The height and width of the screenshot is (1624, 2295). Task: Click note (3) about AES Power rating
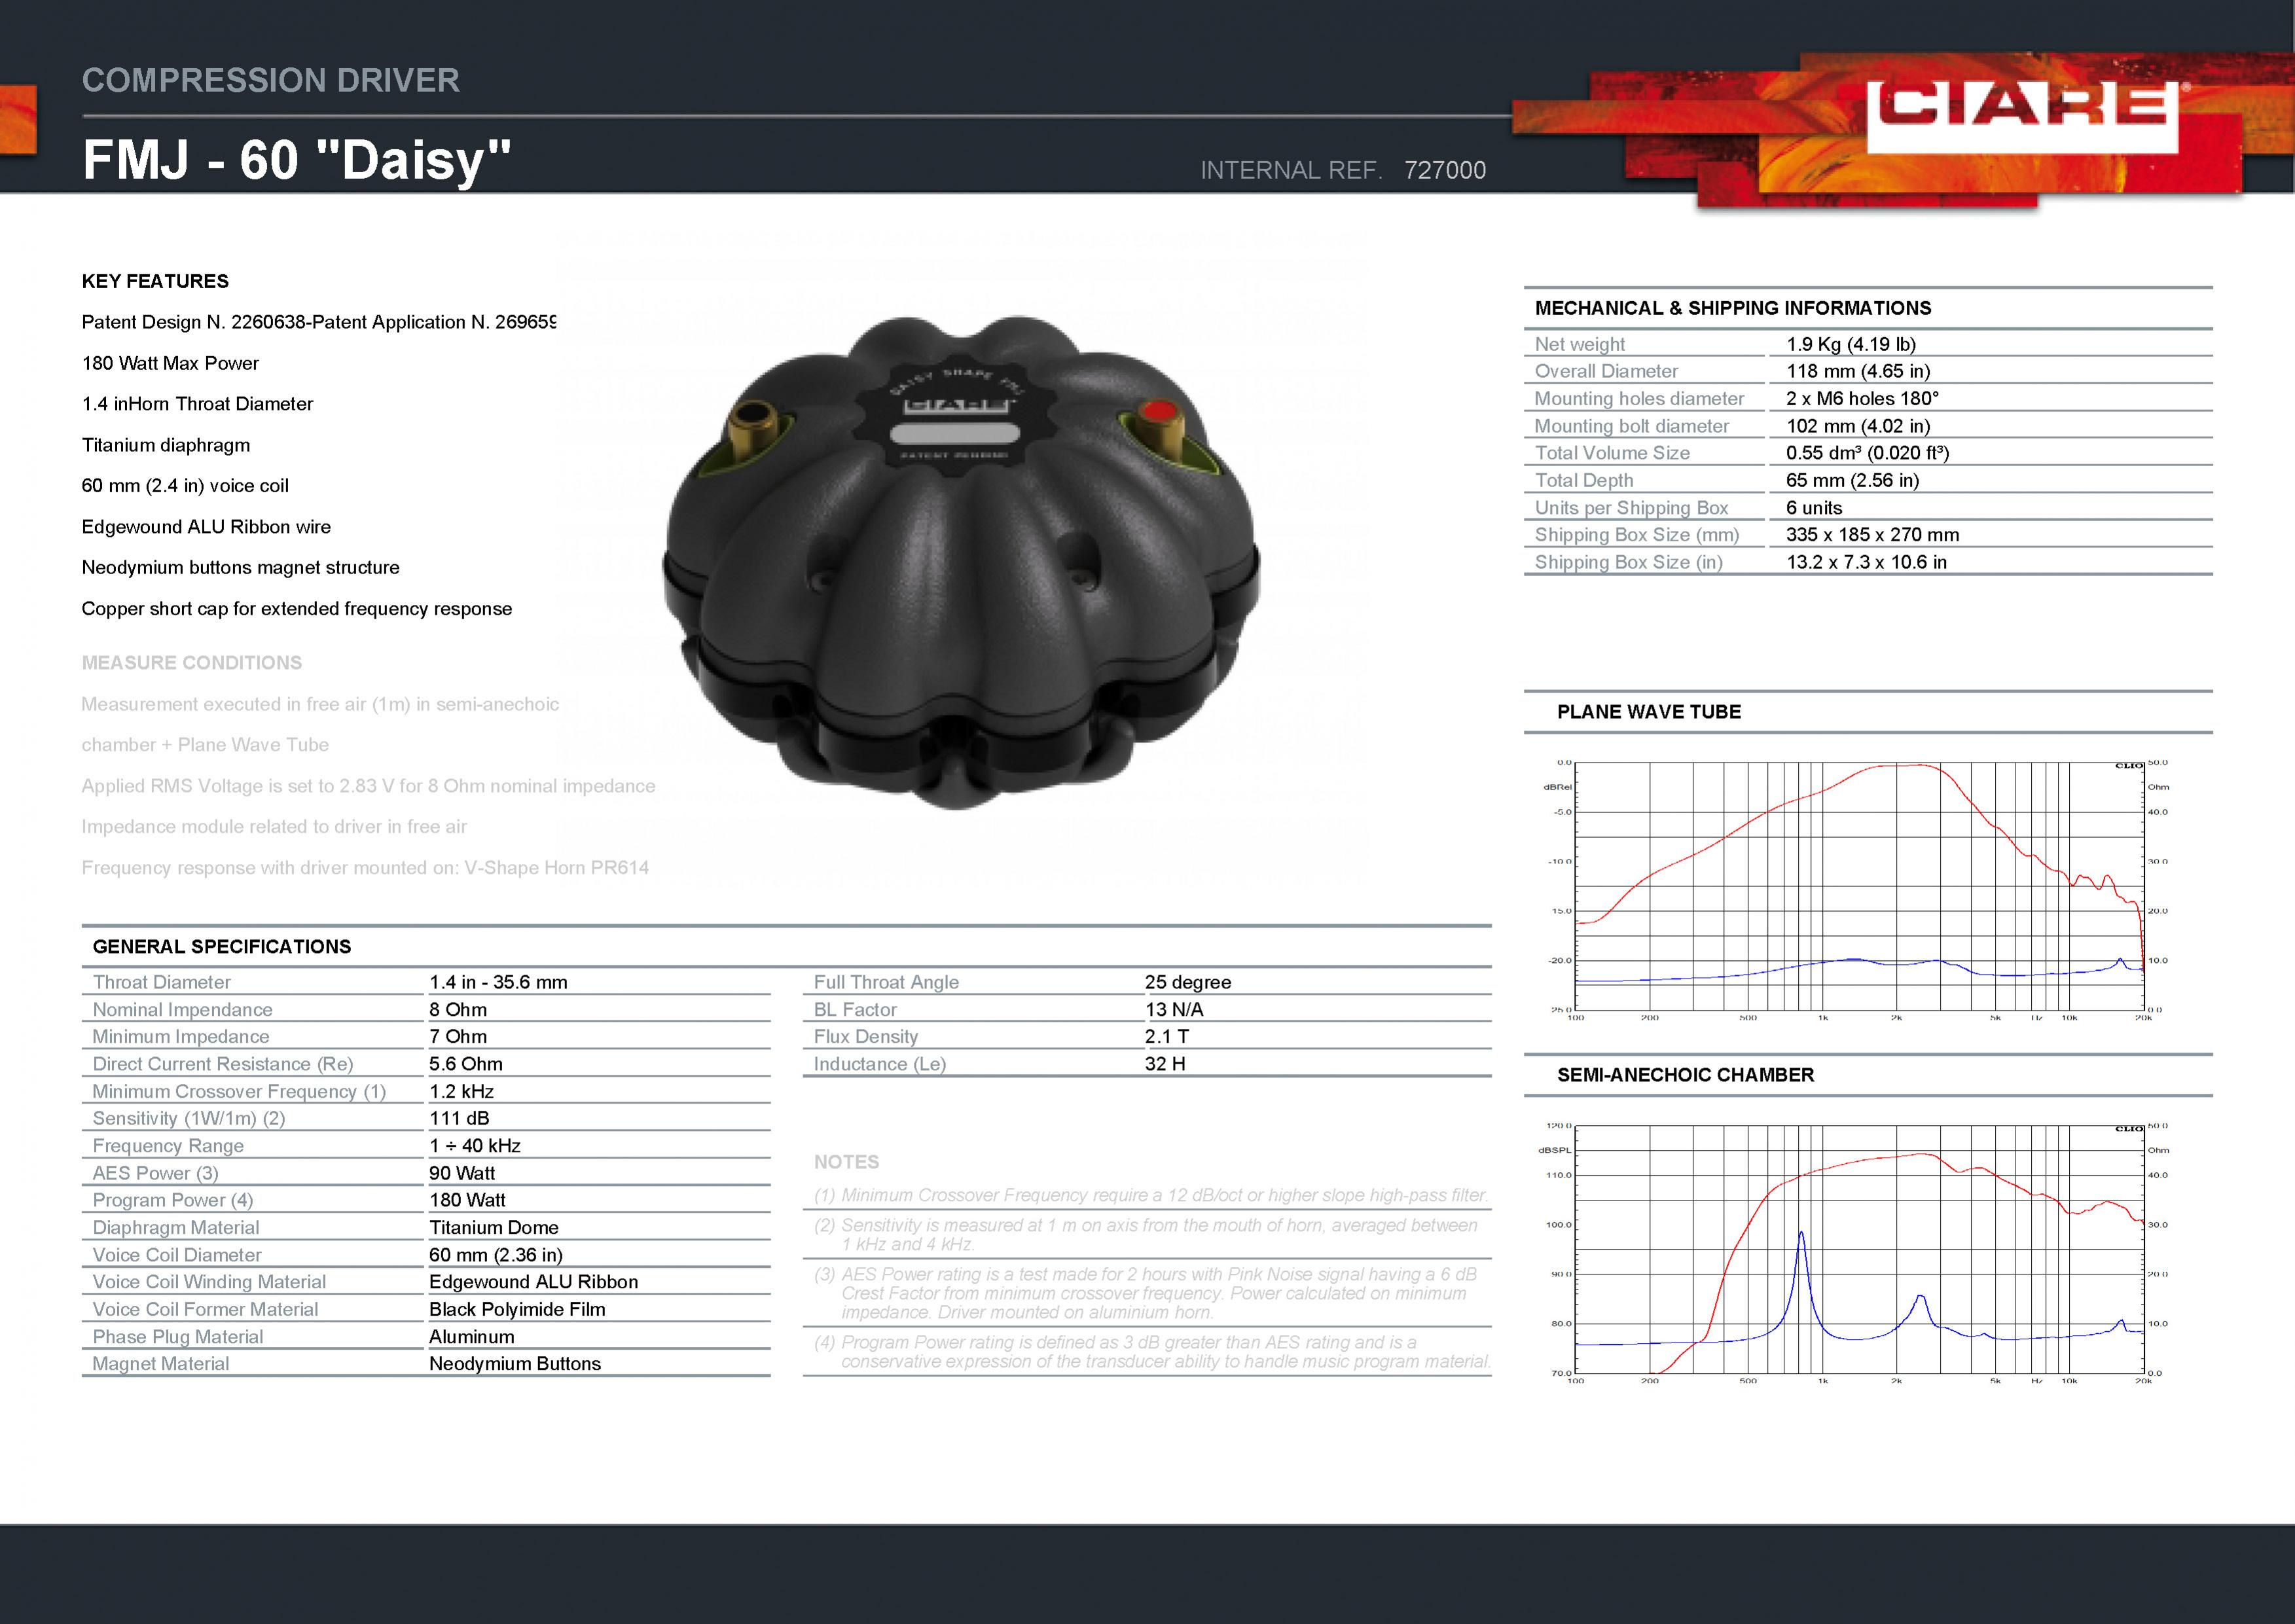1146,1293
